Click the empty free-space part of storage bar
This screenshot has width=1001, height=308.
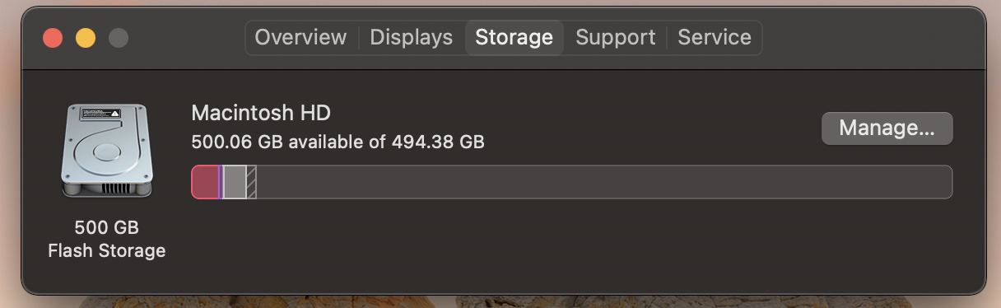(x=604, y=182)
